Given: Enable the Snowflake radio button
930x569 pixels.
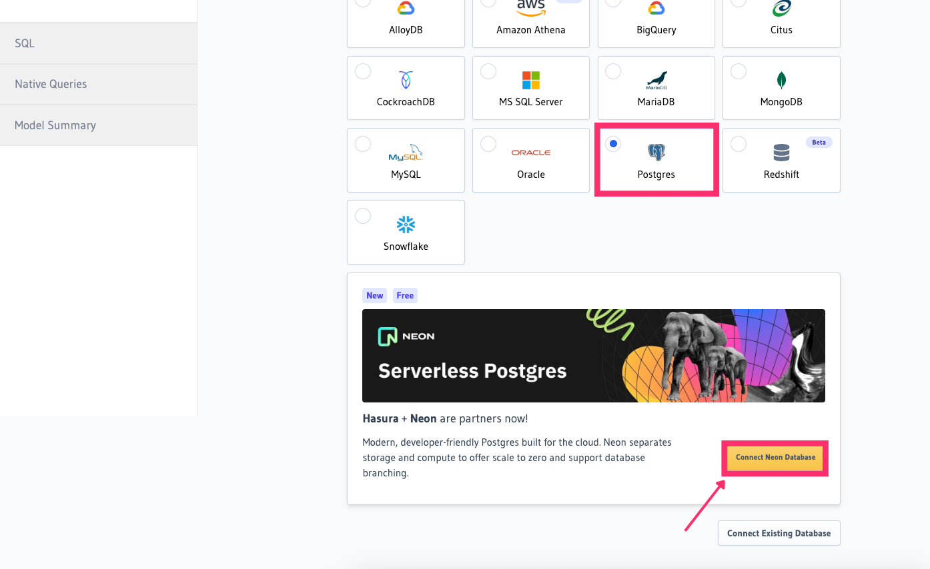Looking at the screenshot, I should [363, 215].
